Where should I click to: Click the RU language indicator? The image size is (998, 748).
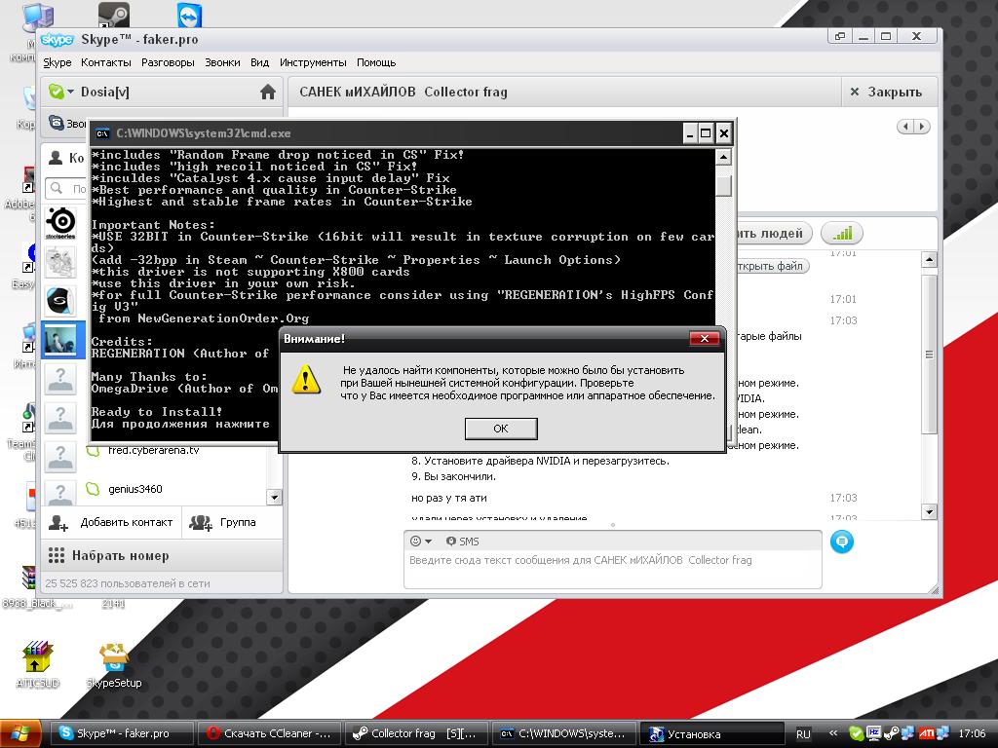pyautogui.click(x=803, y=734)
